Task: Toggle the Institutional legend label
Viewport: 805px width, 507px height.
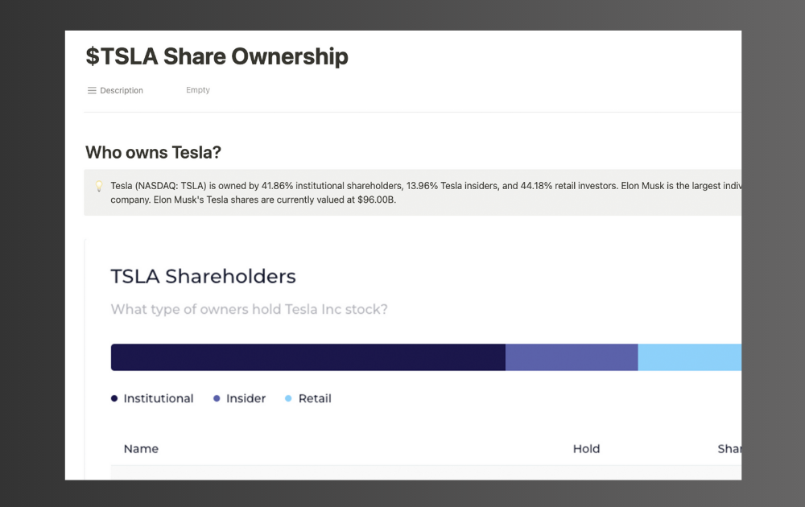Action: [x=158, y=398]
